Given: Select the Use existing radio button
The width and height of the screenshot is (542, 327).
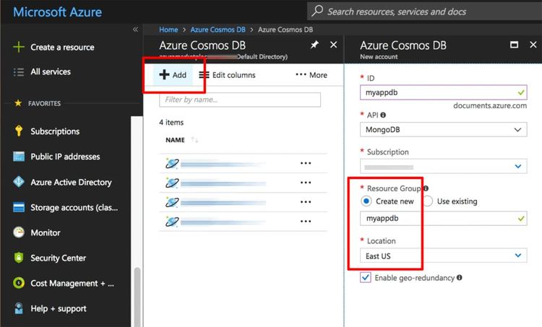Looking at the screenshot, I should tap(428, 201).
